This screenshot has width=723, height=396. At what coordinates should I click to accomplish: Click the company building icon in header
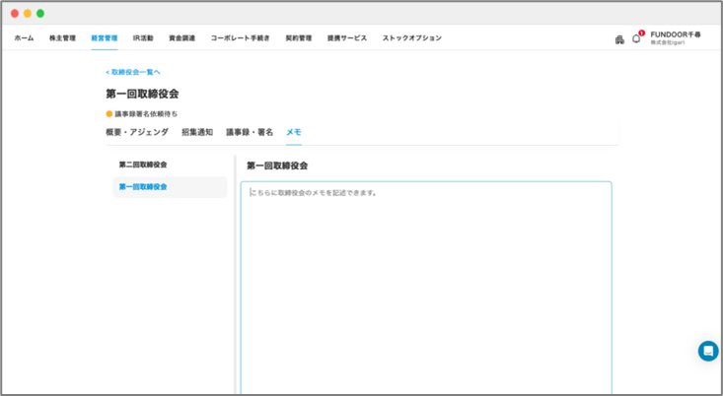coord(619,38)
